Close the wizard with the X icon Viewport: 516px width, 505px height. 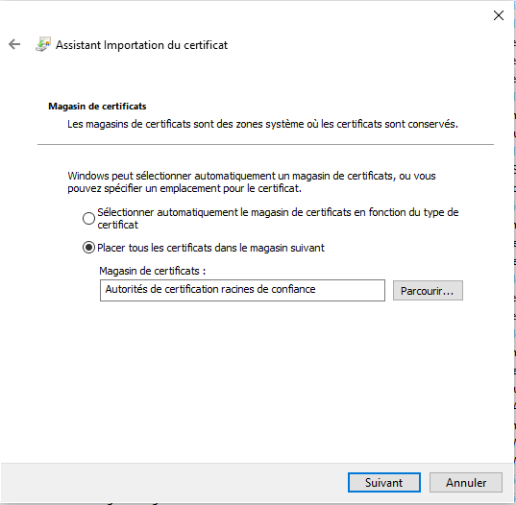click(499, 15)
